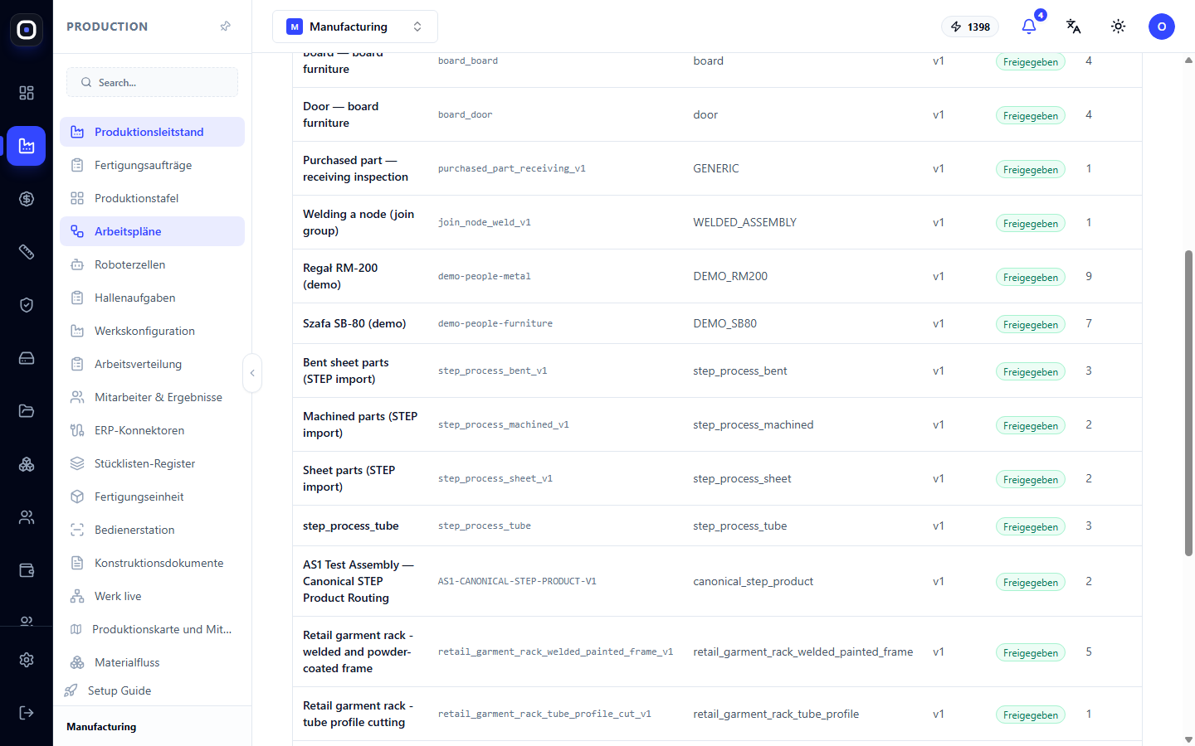
Task: Open the inventory drive rail icon
Action: 27,358
